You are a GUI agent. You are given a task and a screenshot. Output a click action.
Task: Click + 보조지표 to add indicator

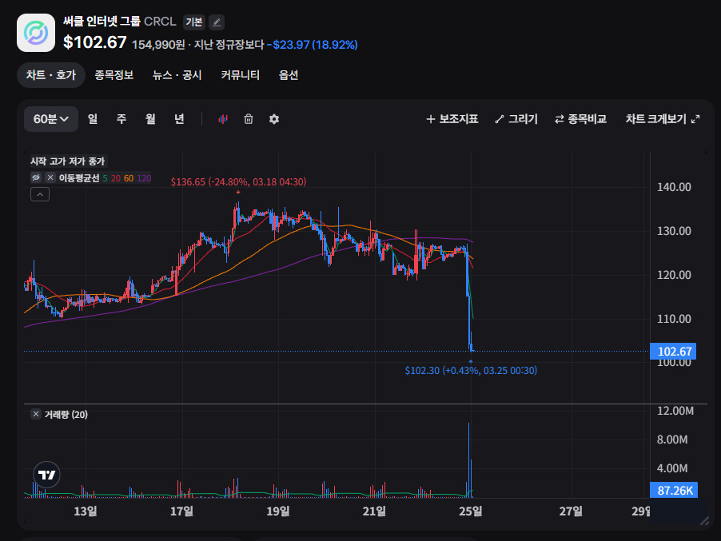click(x=452, y=119)
